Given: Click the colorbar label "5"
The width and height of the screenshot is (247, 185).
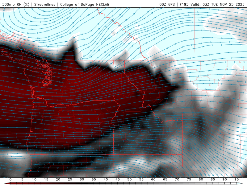Looking at the screenshot, I should click(x=22, y=179).
